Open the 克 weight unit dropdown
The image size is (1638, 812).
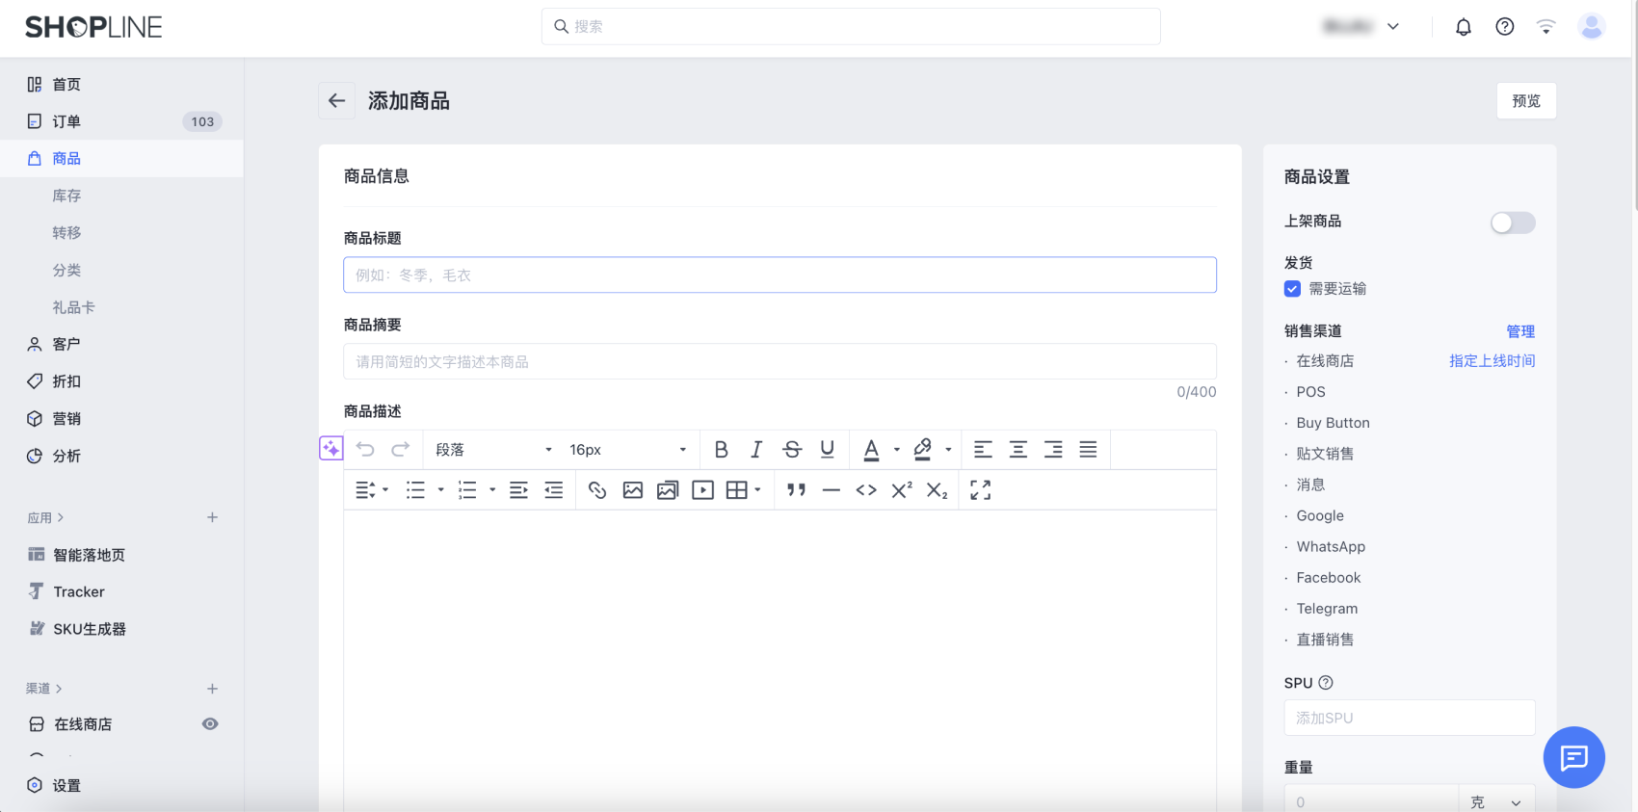point(1496,801)
